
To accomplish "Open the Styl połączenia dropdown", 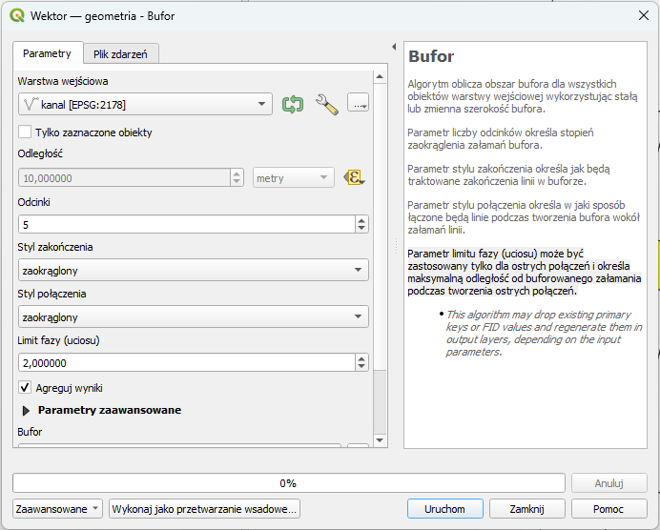I will tap(193, 317).
